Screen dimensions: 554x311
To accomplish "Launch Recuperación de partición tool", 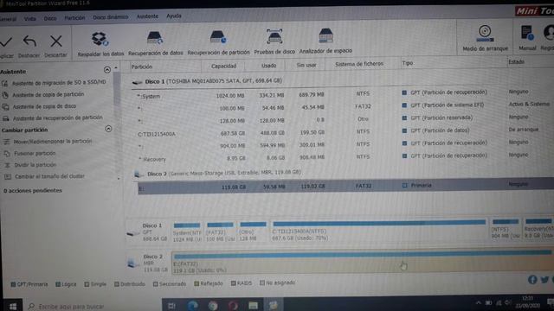I will tap(218, 42).
